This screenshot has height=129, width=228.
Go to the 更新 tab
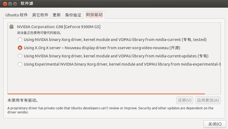tap(56, 15)
